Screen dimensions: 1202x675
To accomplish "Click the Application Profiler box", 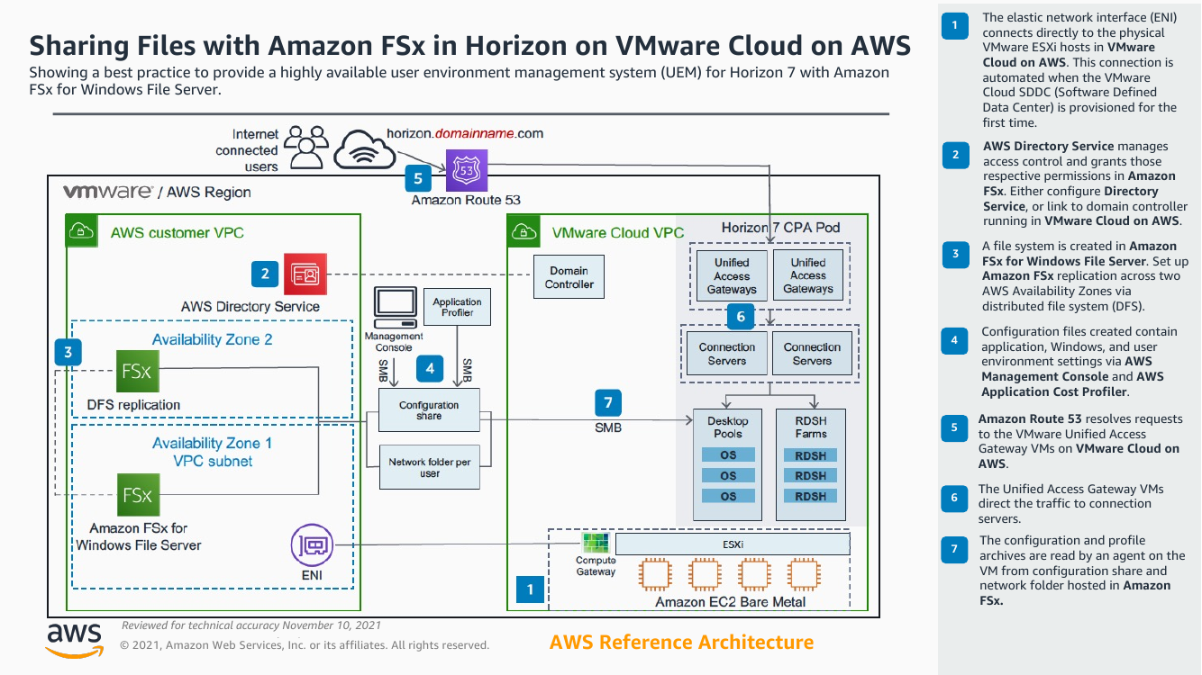I will point(457,308).
